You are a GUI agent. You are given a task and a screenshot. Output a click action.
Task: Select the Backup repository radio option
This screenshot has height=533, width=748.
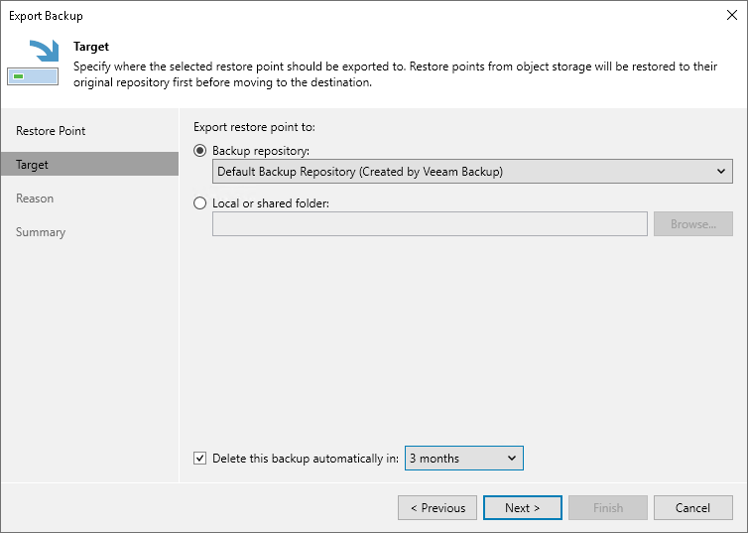point(200,150)
